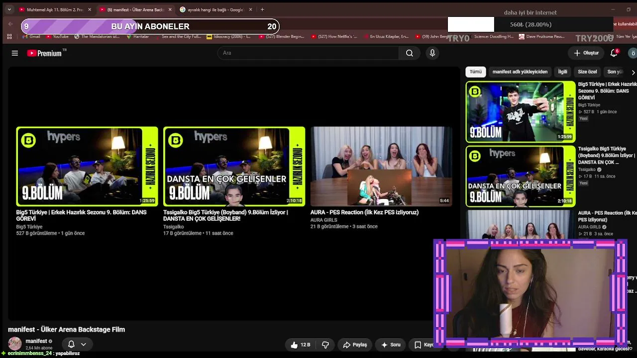Click the browser back arrow

pos(10,24)
